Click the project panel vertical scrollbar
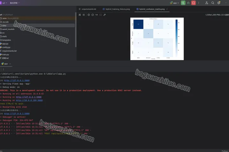 (x=76, y=30)
